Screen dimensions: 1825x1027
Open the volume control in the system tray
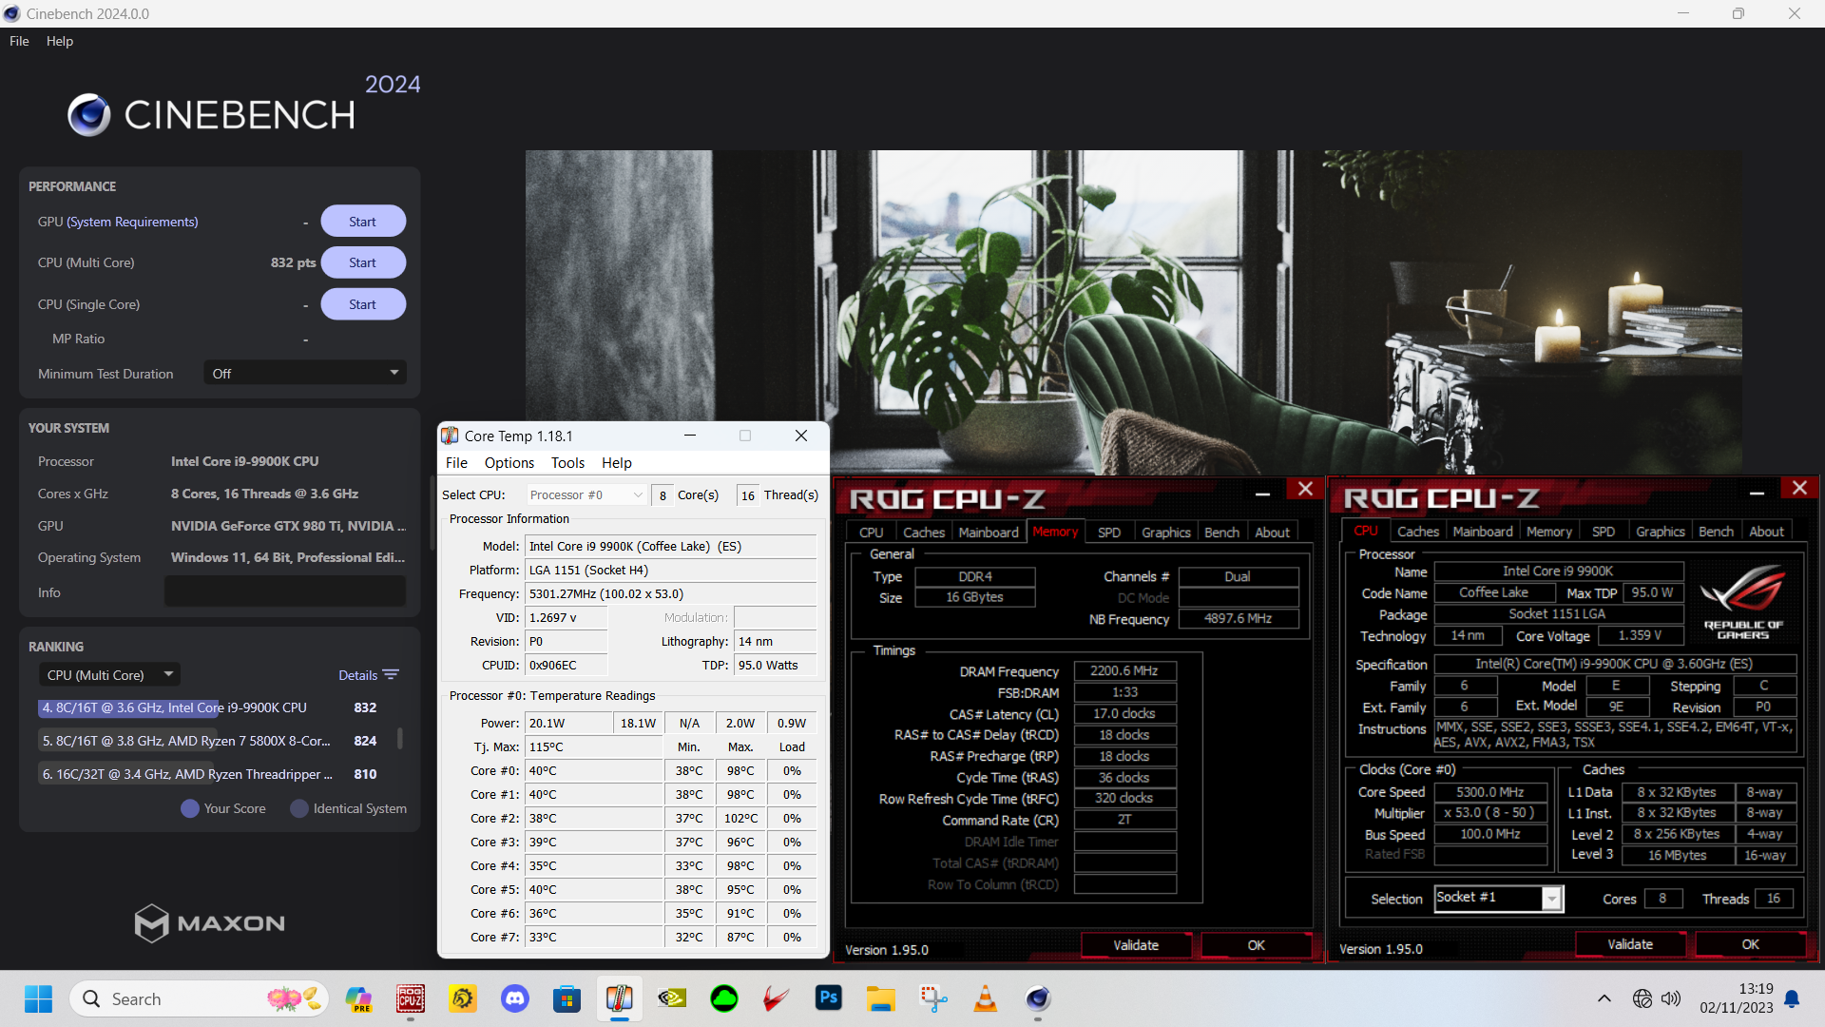click(1671, 998)
